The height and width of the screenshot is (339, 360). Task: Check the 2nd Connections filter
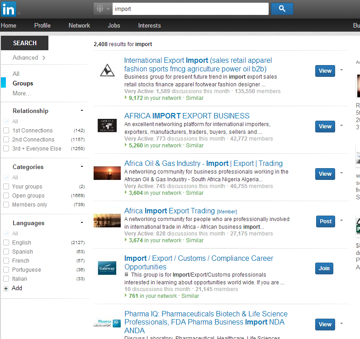(x=6, y=140)
